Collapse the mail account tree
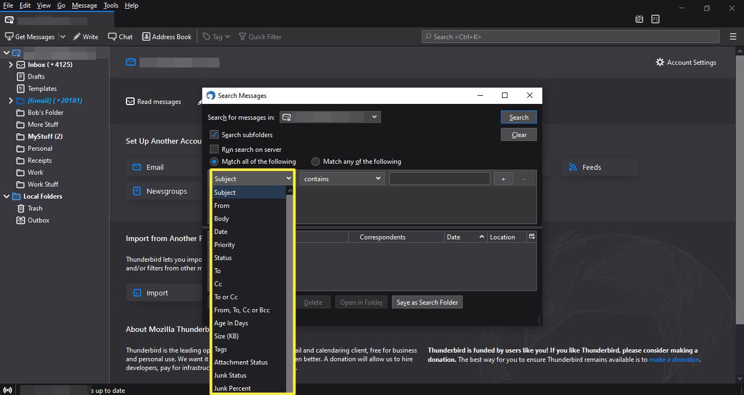Image resolution: width=744 pixels, height=395 pixels. tap(6, 53)
